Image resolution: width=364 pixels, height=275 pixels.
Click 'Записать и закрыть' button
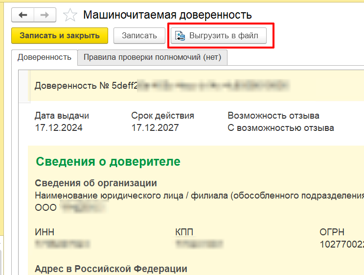(x=60, y=36)
